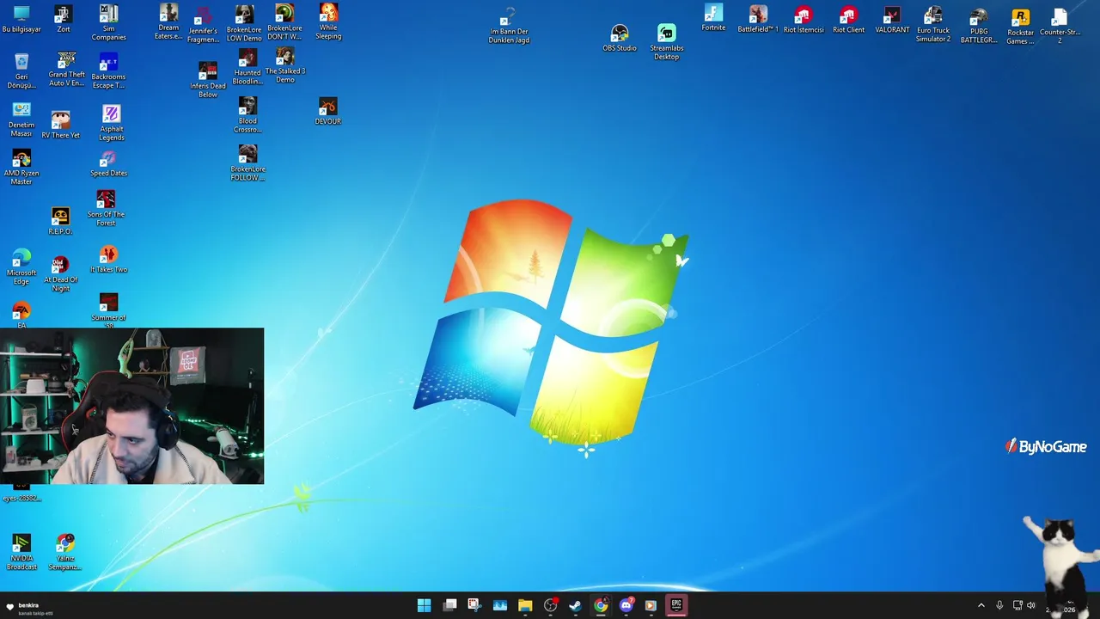The height and width of the screenshot is (619, 1100).
Task: Select the Haunted Bloodline shortcut
Action: tap(247, 67)
